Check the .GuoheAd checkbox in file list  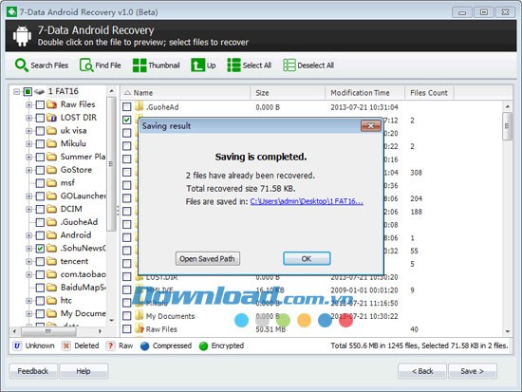tap(127, 106)
